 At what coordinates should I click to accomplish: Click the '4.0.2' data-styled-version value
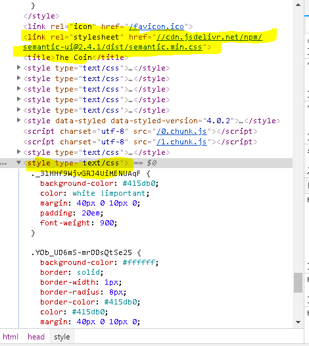[x=218, y=121]
